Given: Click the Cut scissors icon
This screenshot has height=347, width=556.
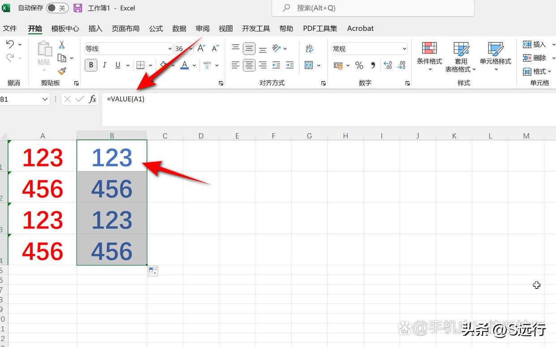Looking at the screenshot, I should click(62, 45).
